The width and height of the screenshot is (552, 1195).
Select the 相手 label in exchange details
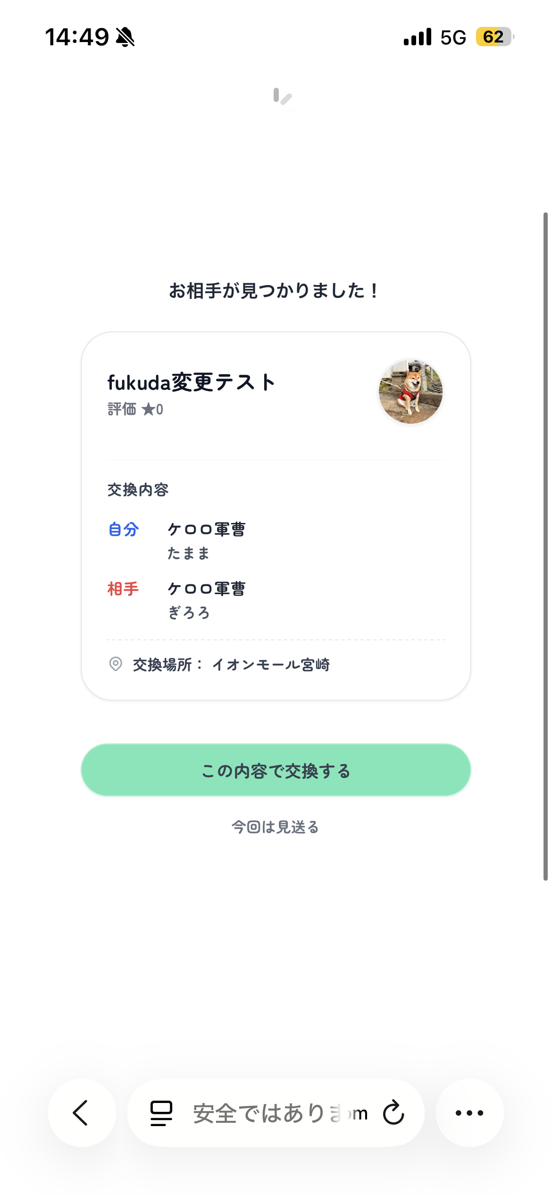point(123,589)
